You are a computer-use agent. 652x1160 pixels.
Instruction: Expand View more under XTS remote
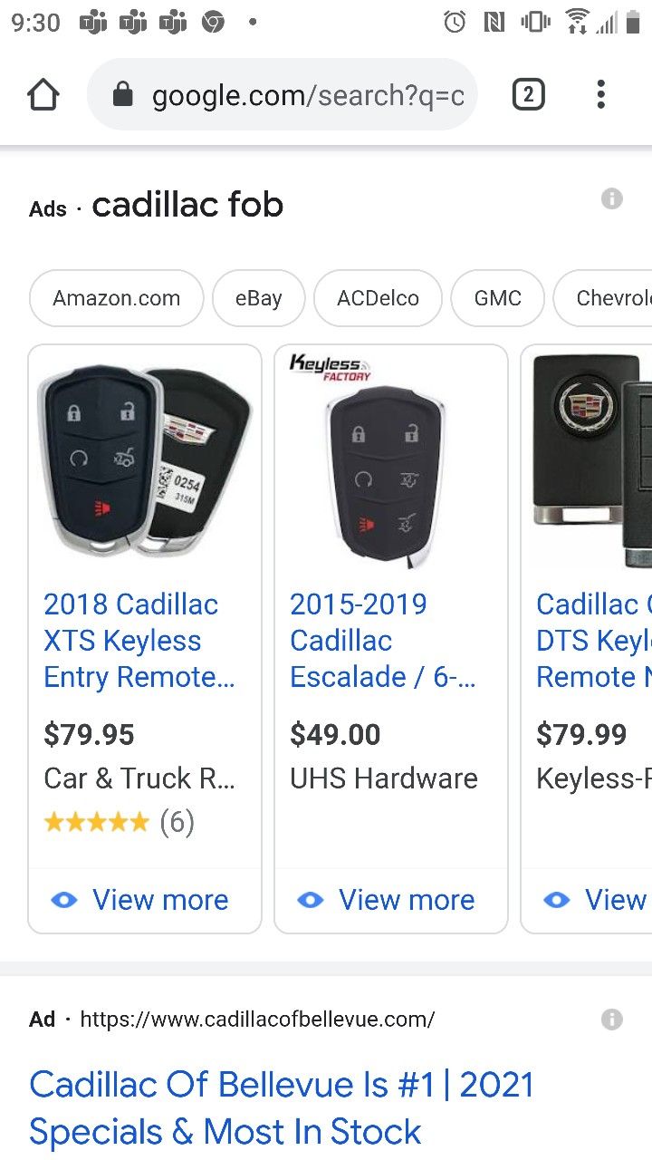click(x=145, y=900)
